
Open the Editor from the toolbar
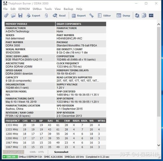[104, 16]
